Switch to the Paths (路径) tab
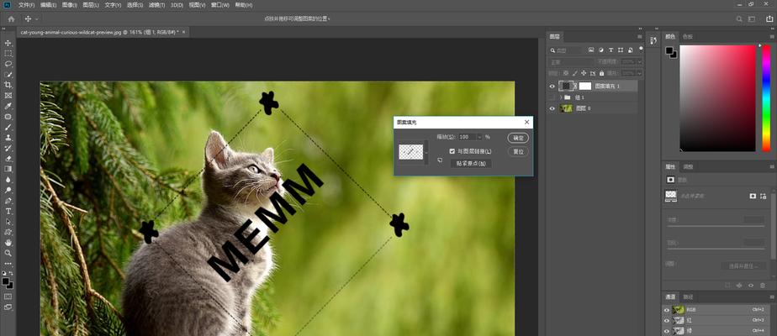777x336 pixels. tap(687, 297)
